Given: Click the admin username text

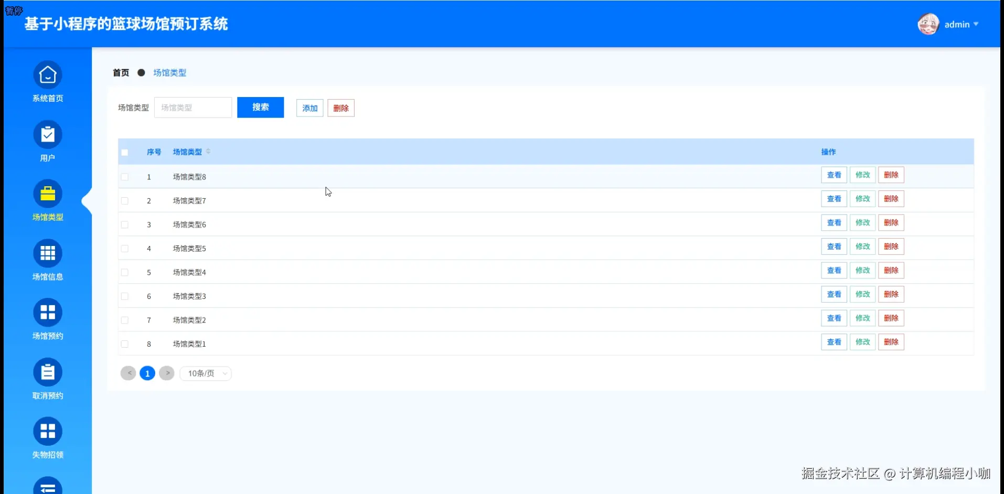Looking at the screenshot, I should [x=957, y=25].
